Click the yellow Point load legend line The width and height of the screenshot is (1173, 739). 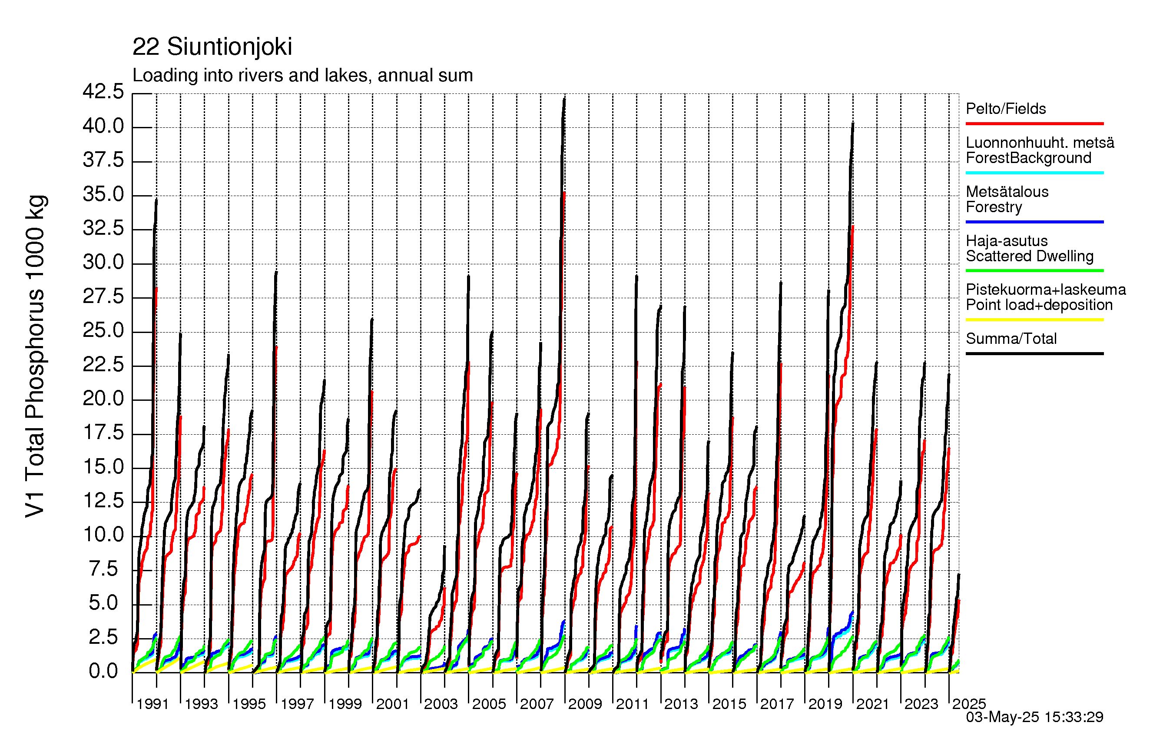point(1034,320)
